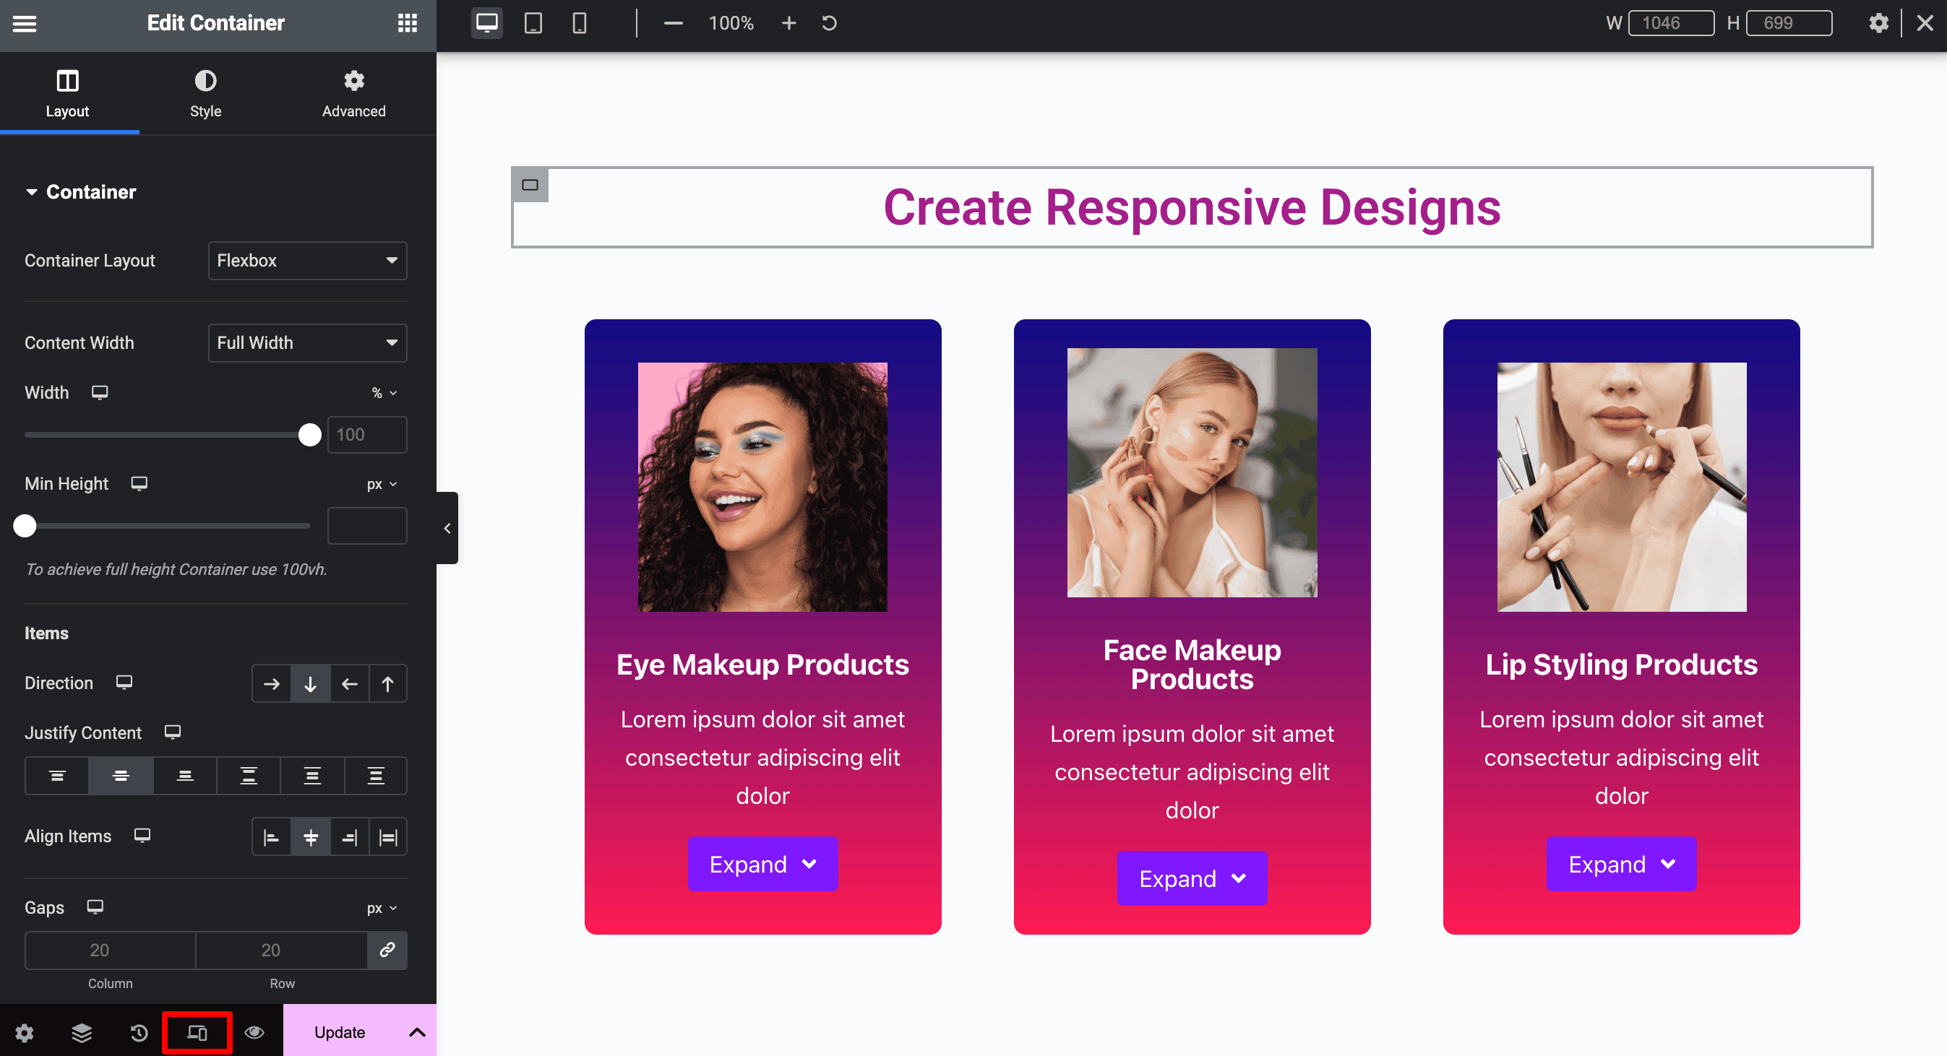The height and width of the screenshot is (1056, 1947).
Task: Open Content Width Full Width dropdown
Action: [x=308, y=343]
